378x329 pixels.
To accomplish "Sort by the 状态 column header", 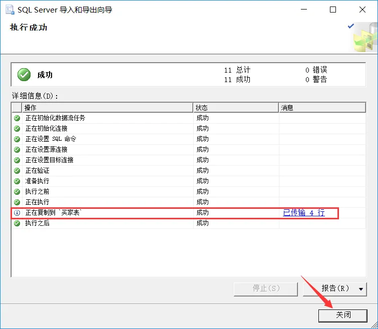I will (236, 108).
